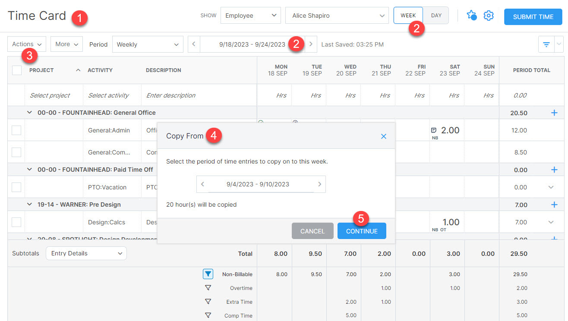The image size is (568, 321).
Task: Click the filter icon above Period Total
Action: point(546,44)
